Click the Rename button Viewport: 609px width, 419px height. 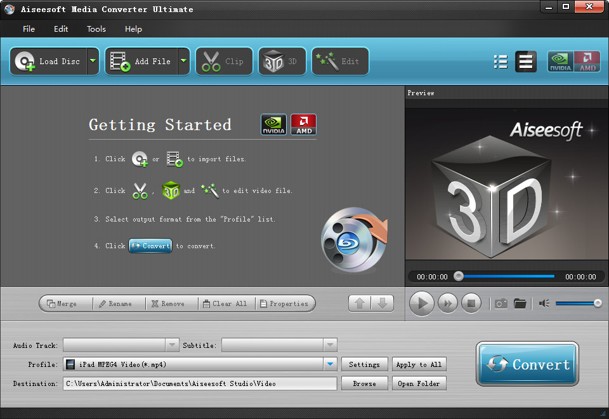coord(119,303)
